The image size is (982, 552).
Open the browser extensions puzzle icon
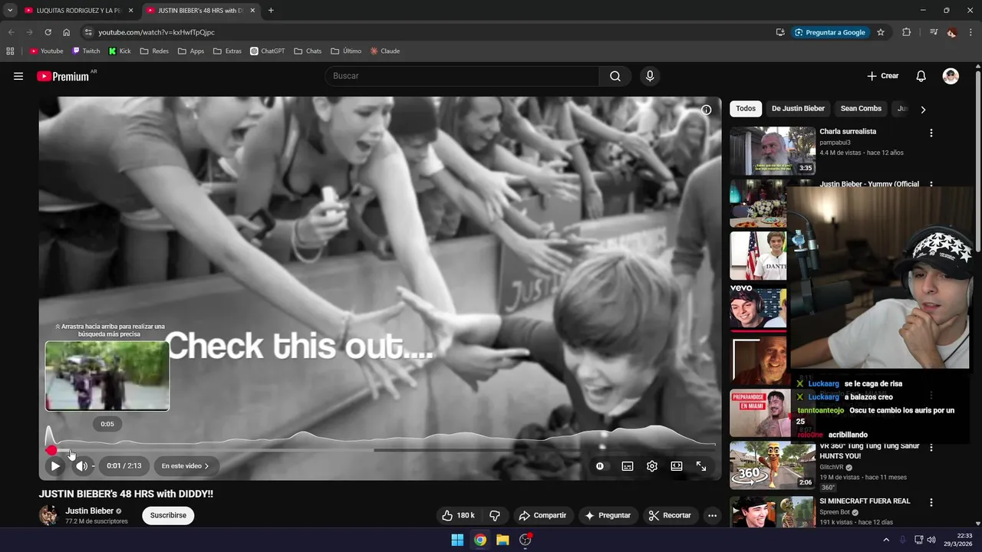(907, 32)
